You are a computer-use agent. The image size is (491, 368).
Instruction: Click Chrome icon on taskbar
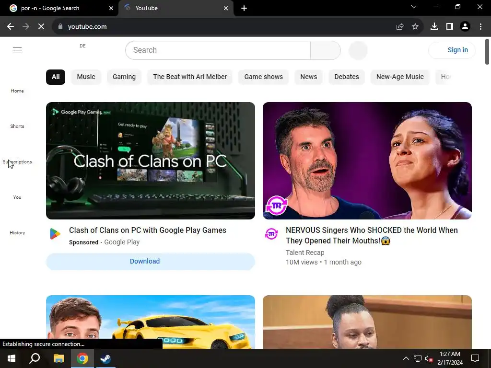(x=82, y=358)
